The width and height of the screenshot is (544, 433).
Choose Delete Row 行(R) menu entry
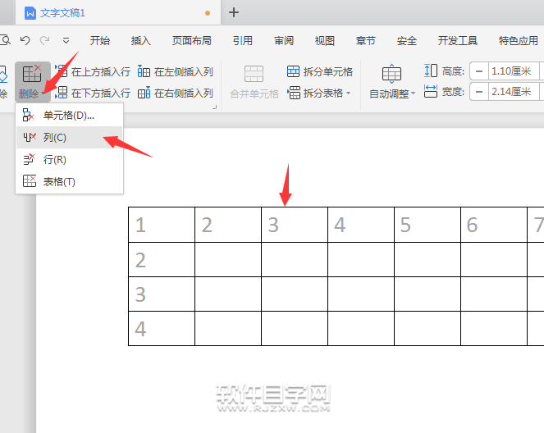pyautogui.click(x=70, y=160)
